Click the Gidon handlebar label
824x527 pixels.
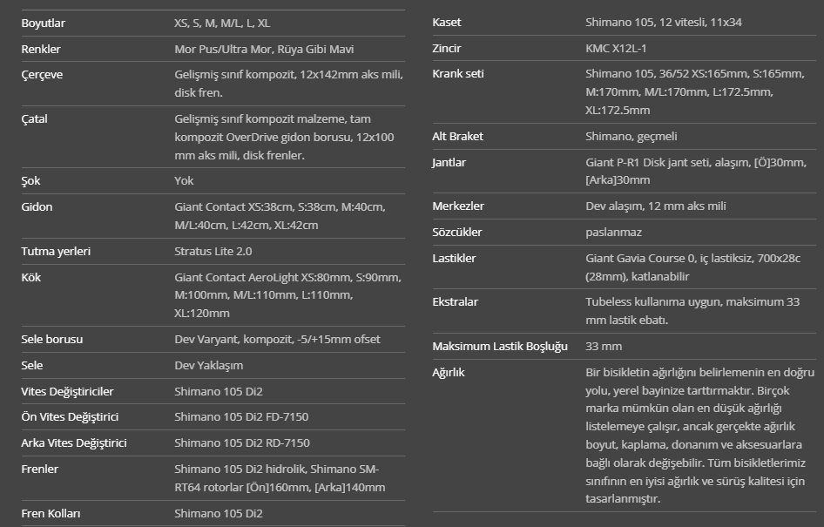[37, 206]
